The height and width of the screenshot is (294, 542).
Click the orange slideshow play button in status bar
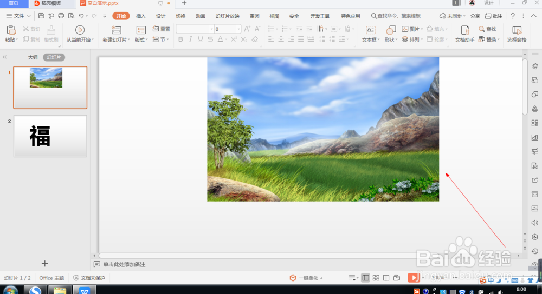point(414,277)
